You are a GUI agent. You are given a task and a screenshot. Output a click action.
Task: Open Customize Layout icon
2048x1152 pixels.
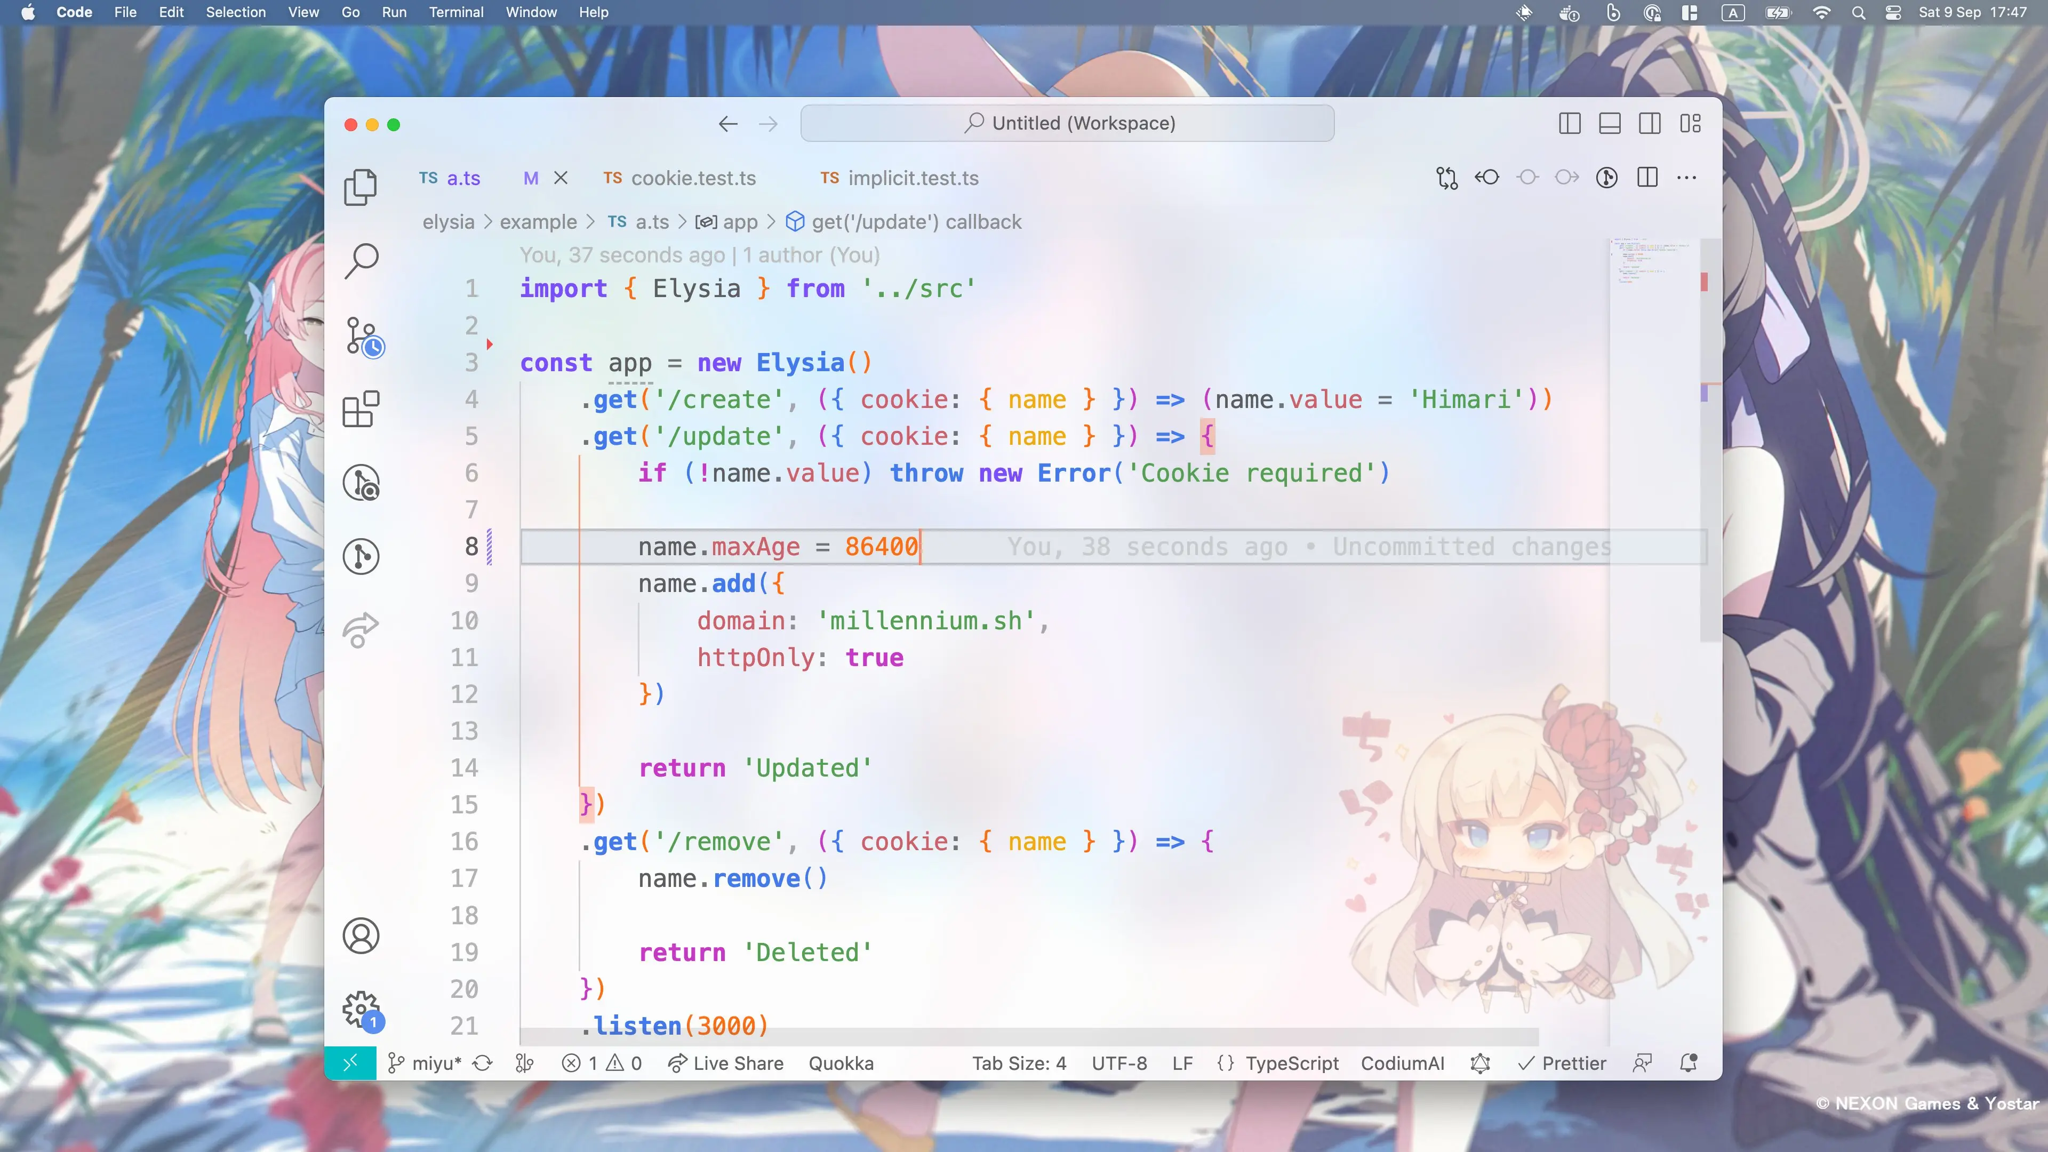click(1690, 123)
